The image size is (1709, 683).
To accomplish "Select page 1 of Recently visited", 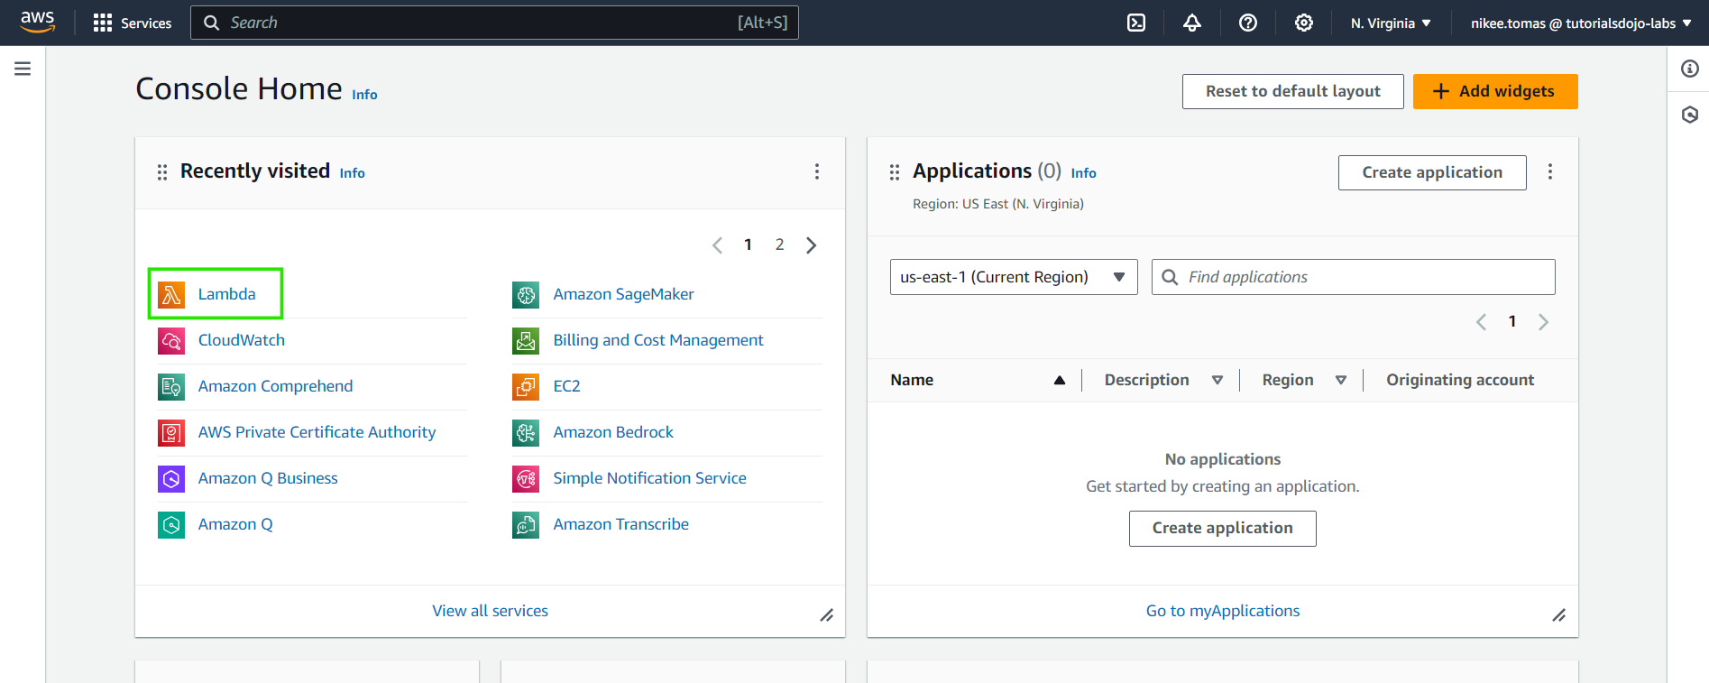I will (748, 245).
